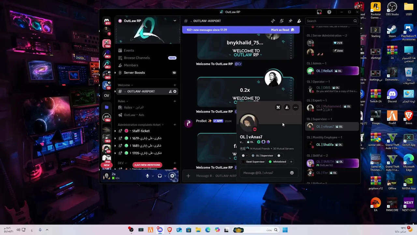This screenshot has height=235, width=417.
Task: Open Browse Channels
Action: click(x=147, y=58)
